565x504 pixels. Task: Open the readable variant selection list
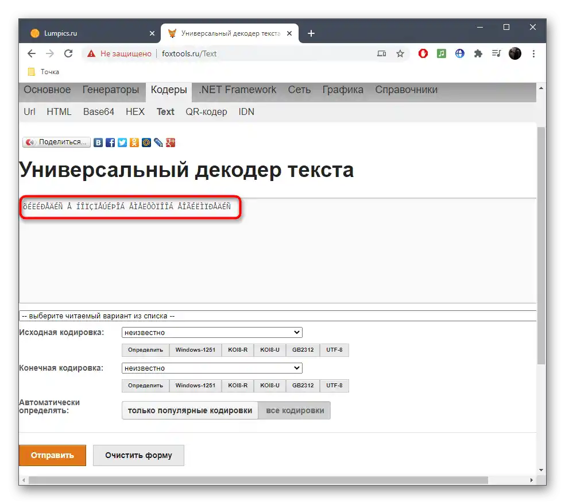pos(278,316)
